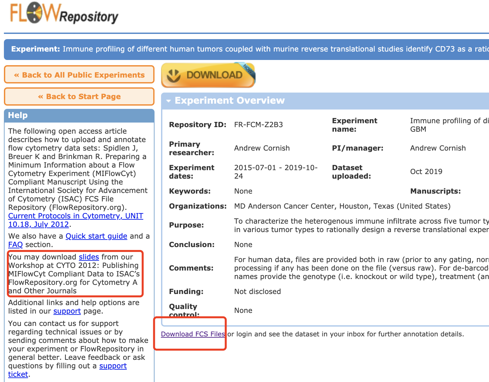
Task: Click the Funding value Not disclosed
Action: point(258,291)
